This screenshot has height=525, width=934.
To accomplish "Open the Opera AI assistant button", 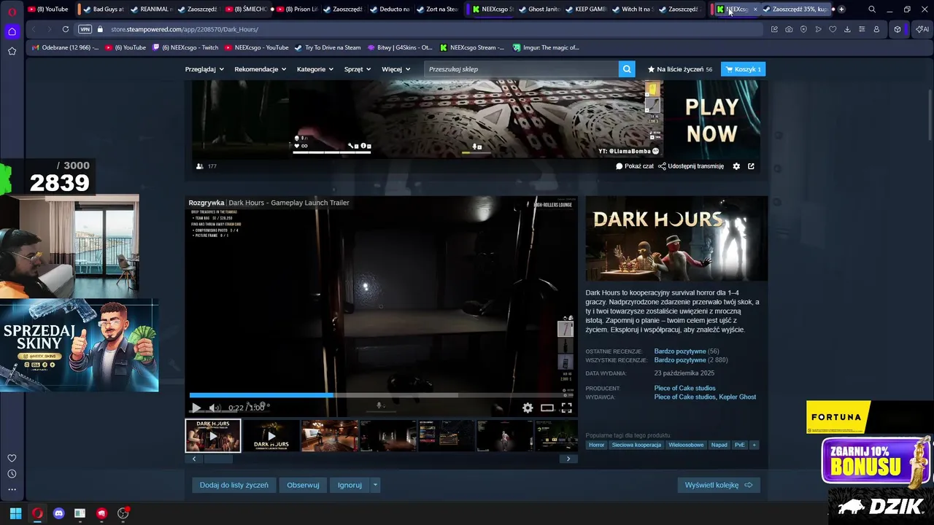I will 921,29.
